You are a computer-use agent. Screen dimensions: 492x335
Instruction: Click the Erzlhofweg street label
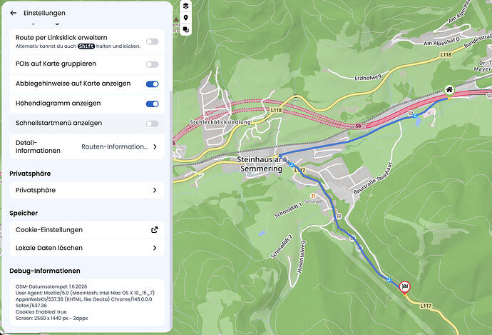[368, 77]
